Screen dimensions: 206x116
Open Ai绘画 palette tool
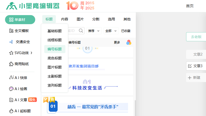(18, 89)
